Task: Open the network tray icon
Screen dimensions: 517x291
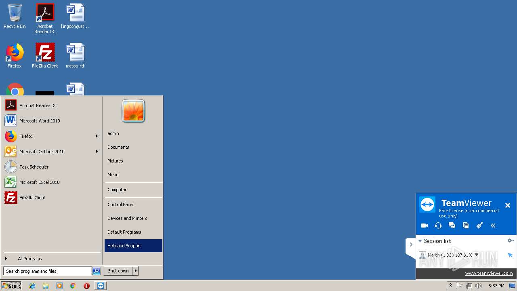Action: pos(469,286)
